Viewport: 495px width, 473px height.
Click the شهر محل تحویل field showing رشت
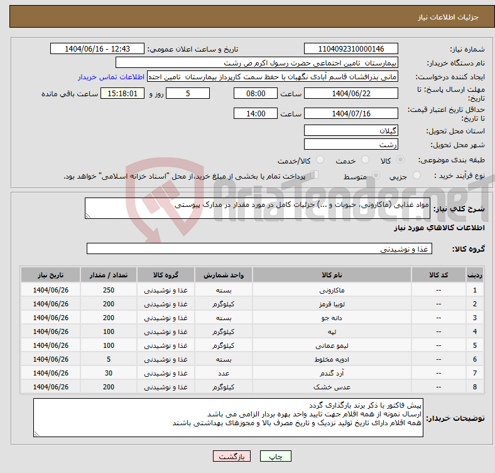coord(351,145)
